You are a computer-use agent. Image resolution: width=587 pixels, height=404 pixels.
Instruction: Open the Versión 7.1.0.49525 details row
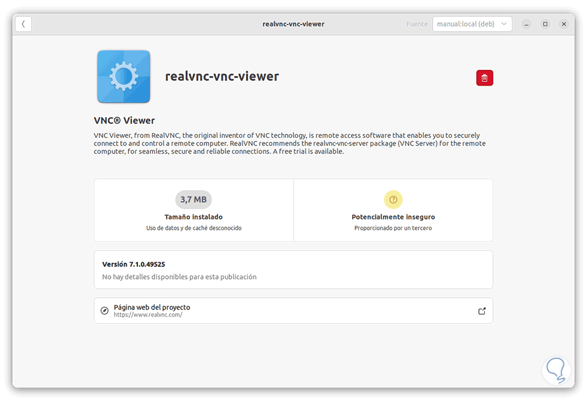point(293,270)
